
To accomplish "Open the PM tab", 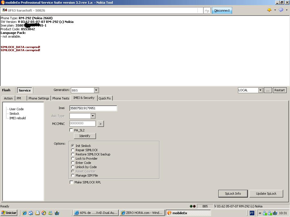I will 19,98.
